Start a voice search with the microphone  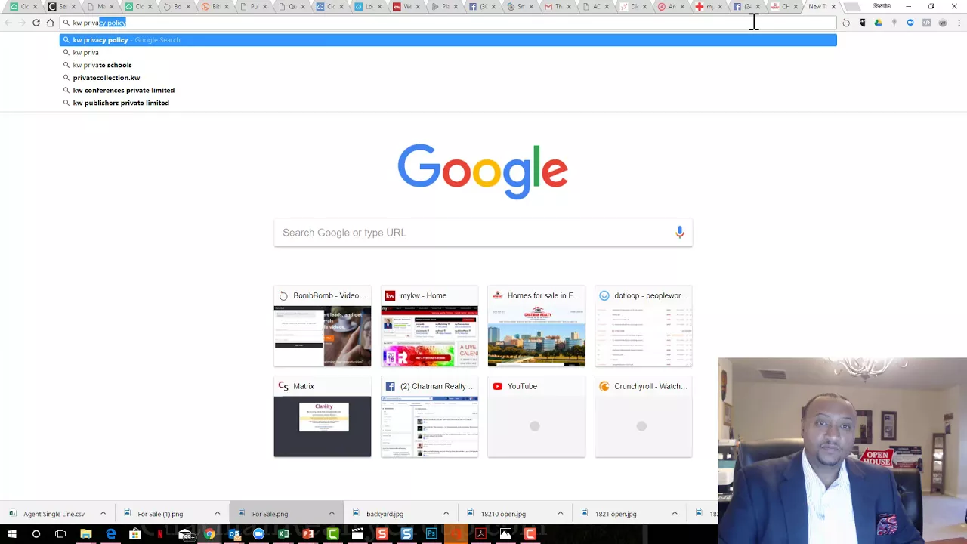pyautogui.click(x=680, y=233)
